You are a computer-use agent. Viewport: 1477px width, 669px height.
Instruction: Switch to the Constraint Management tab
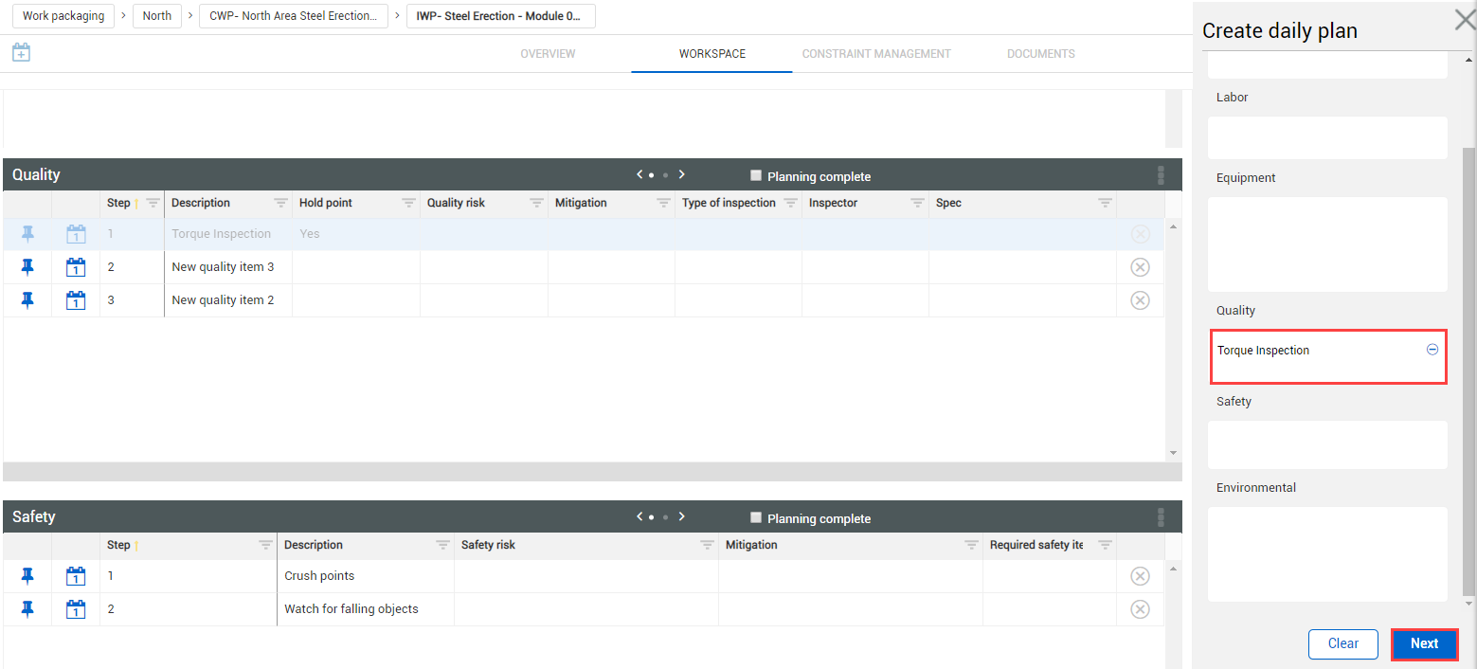[x=875, y=54]
